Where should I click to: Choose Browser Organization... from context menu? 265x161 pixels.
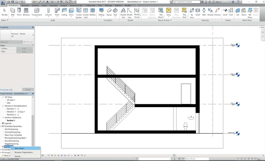click(26, 152)
